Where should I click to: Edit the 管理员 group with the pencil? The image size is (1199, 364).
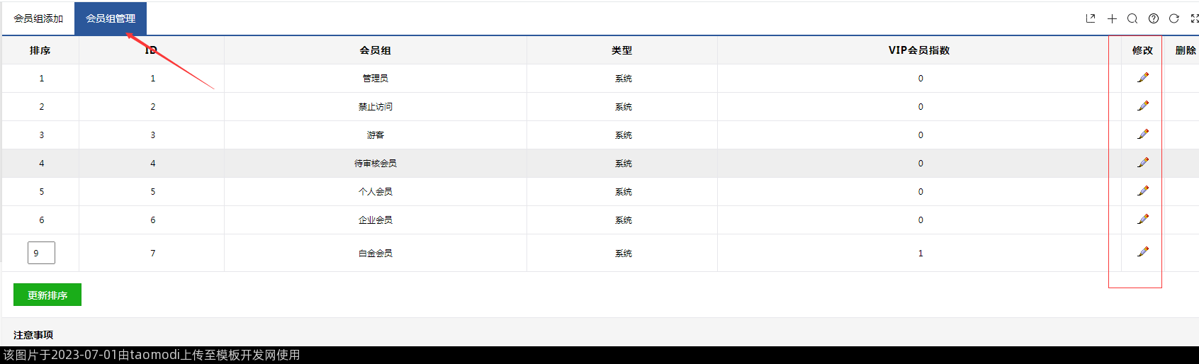pos(1143,78)
